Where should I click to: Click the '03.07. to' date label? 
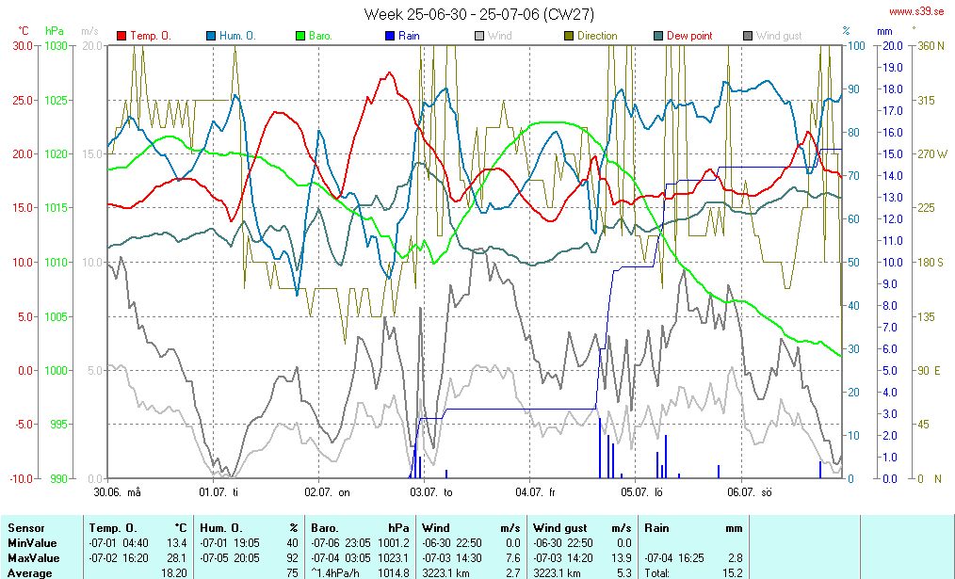tap(431, 492)
